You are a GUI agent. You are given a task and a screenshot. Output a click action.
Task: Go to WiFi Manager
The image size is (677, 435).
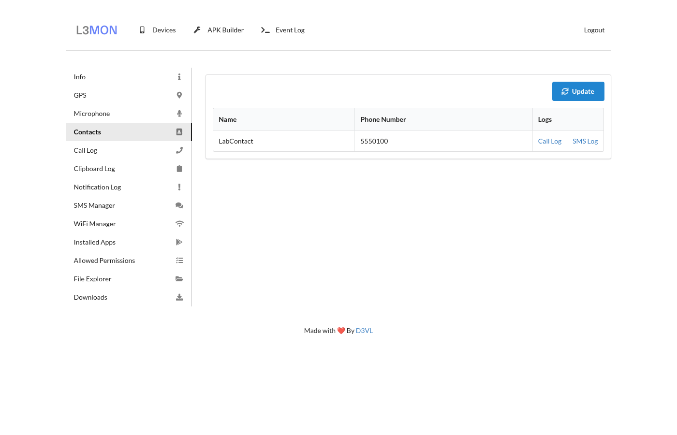pos(129,224)
